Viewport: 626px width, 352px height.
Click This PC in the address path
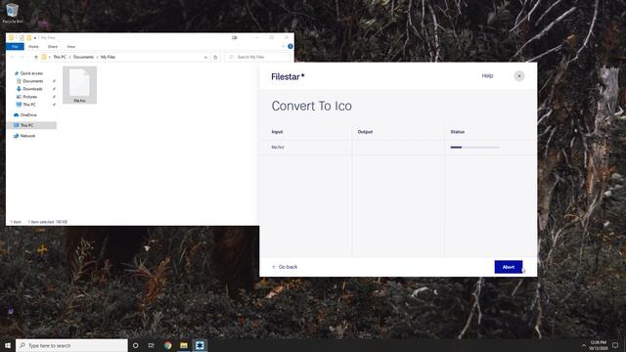60,57
